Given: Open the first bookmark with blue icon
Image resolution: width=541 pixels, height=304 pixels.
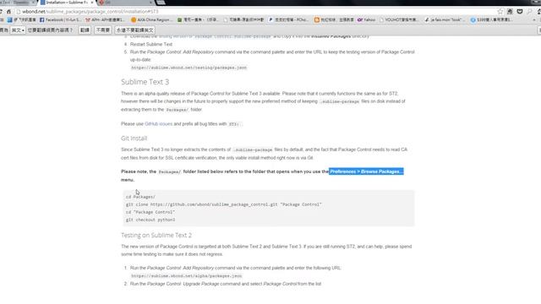Looking at the screenshot, I should point(22,20).
